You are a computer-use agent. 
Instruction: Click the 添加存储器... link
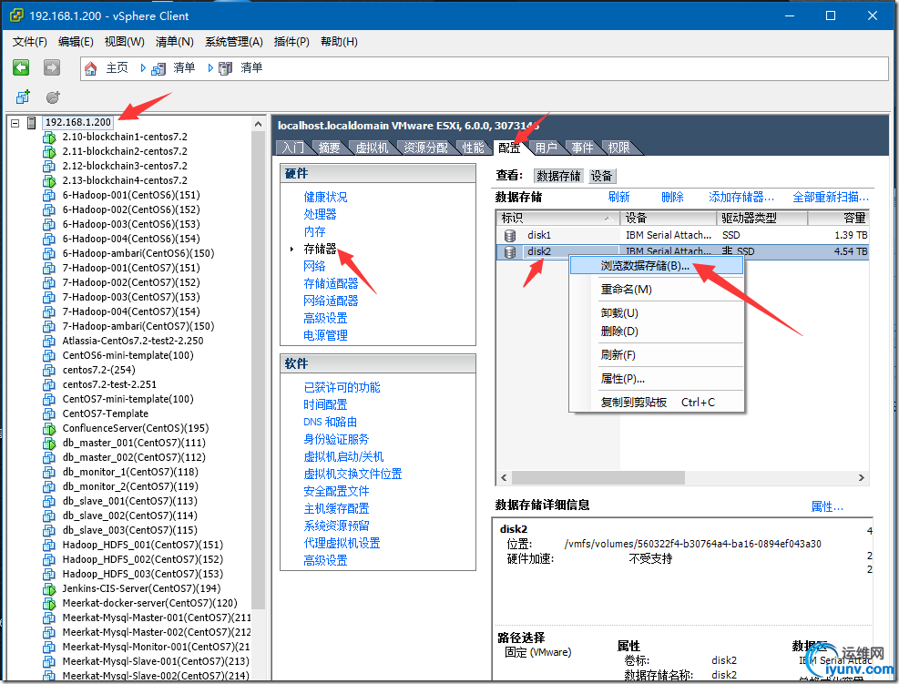pyautogui.click(x=741, y=198)
